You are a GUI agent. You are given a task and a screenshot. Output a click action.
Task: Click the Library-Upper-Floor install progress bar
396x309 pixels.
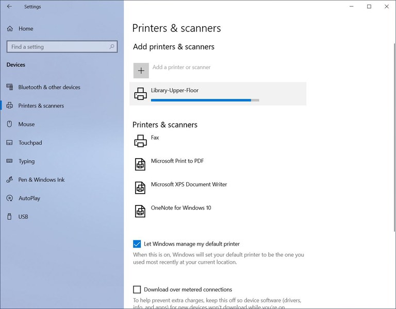tap(205, 100)
